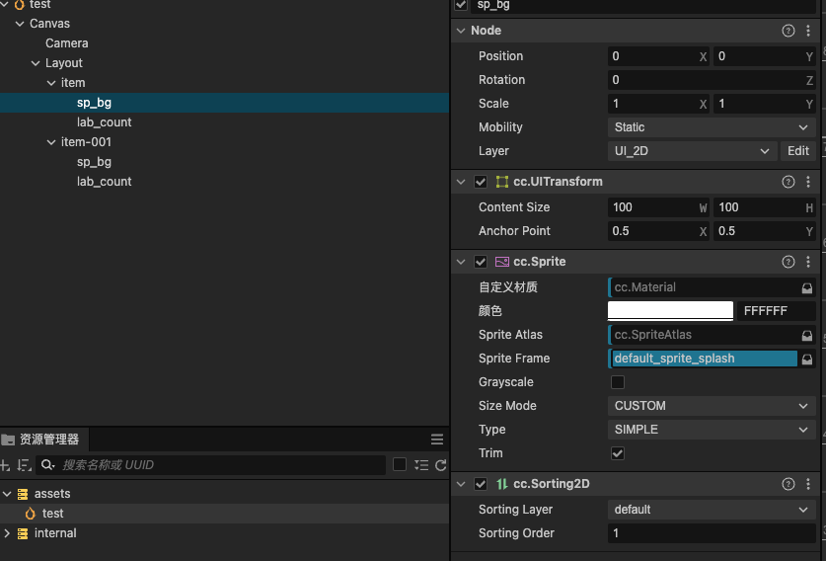Image resolution: width=826 pixels, height=561 pixels.
Task: Collapse the cc.Sorting2D section
Action: click(x=461, y=484)
